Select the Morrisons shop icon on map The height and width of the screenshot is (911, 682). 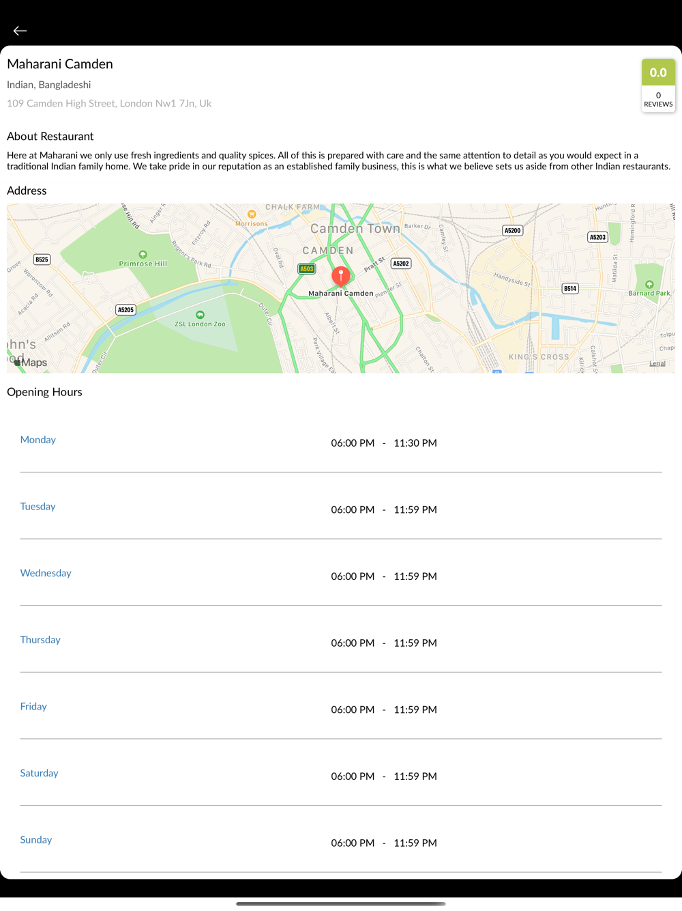[252, 214]
